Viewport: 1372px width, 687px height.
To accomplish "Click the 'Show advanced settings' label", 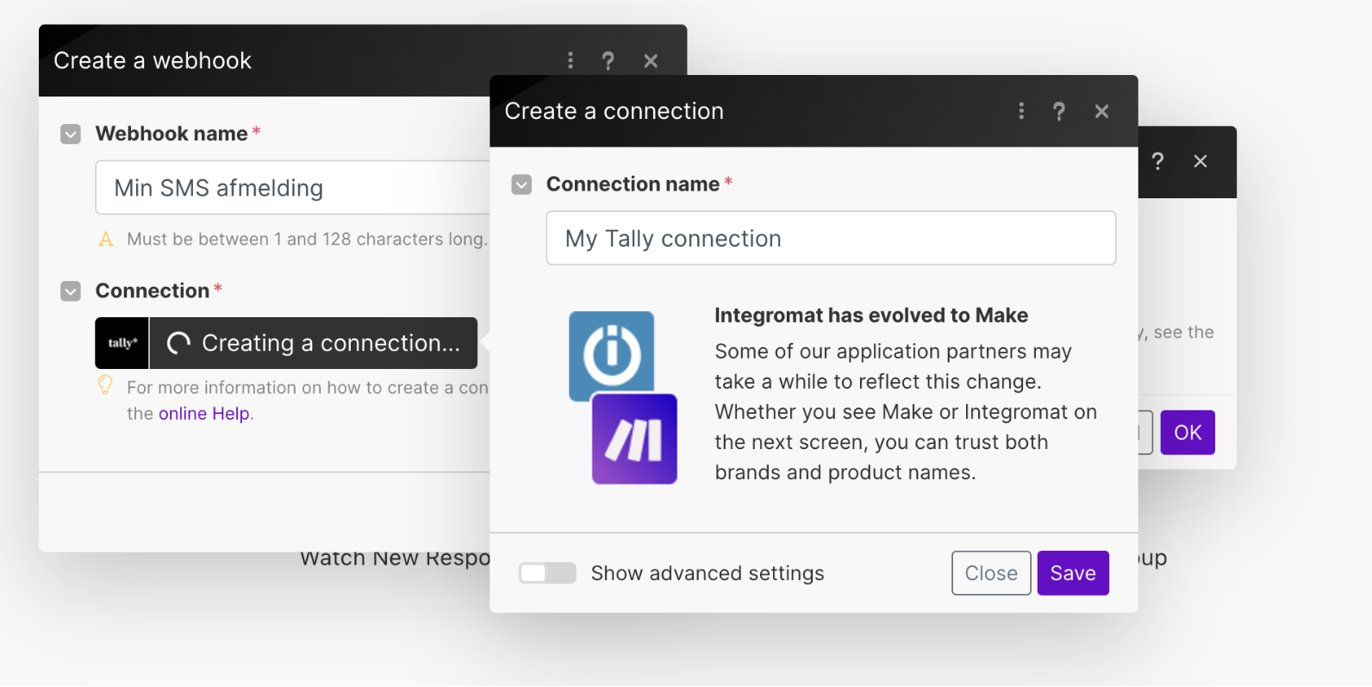I will tap(708, 573).
